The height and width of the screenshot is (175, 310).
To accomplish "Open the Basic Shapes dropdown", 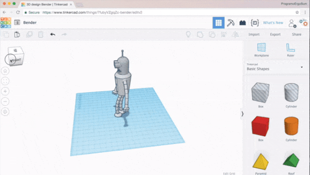I will (x=276, y=67).
